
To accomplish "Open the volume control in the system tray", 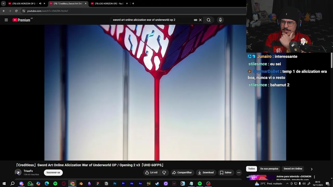I will pyautogui.click(x=304, y=184).
